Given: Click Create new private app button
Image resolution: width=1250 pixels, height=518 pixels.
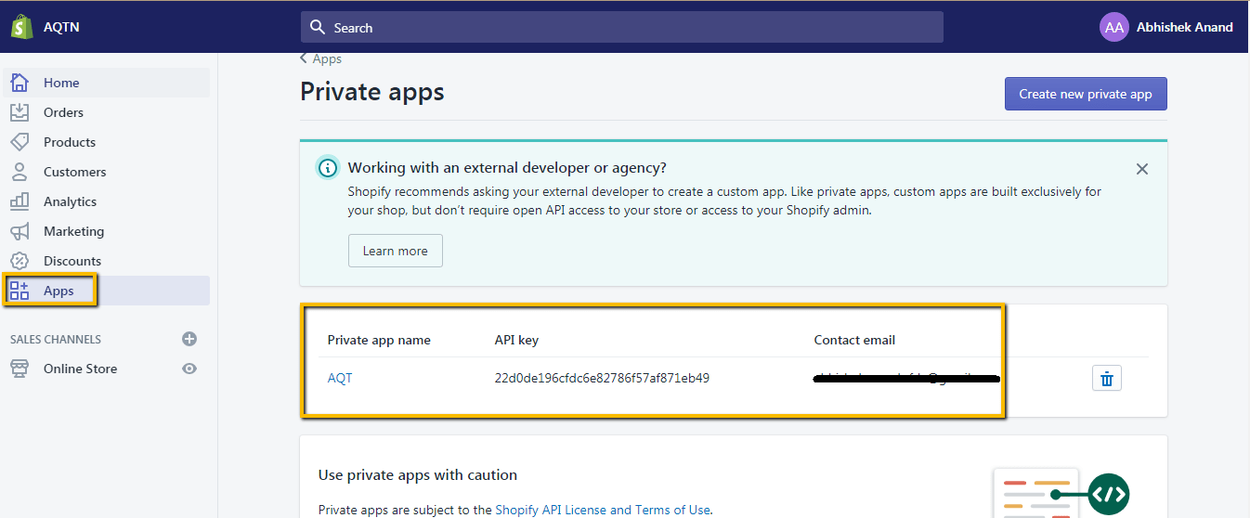Looking at the screenshot, I should click(1086, 94).
